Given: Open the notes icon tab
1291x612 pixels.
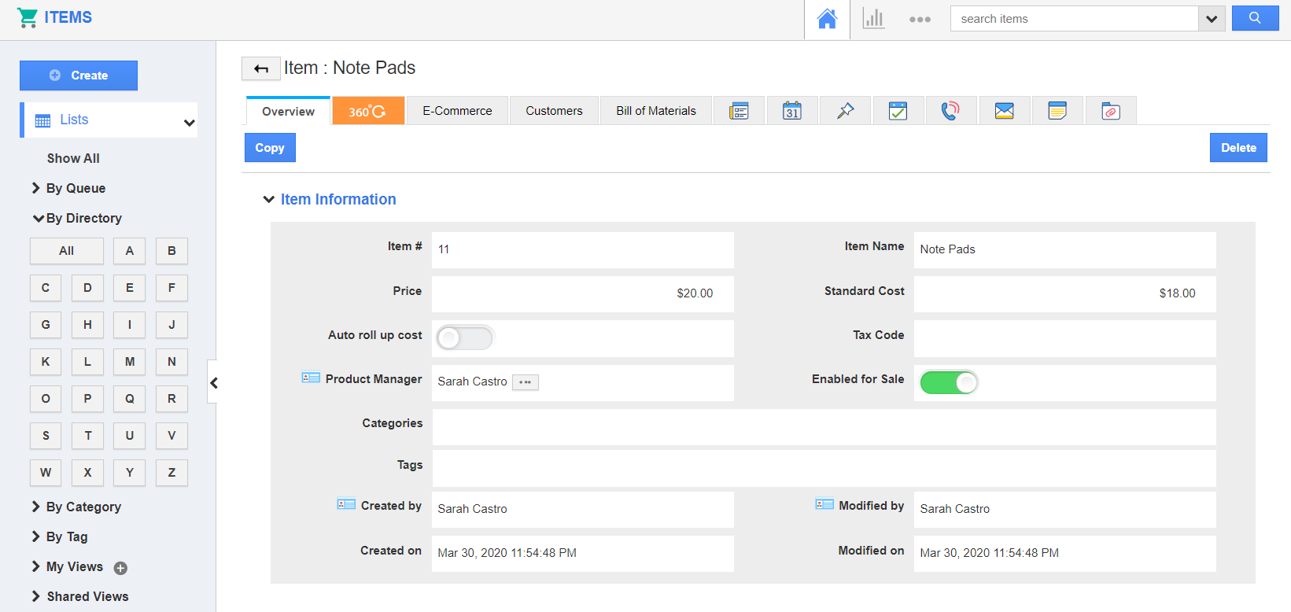Looking at the screenshot, I should (x=1057, y=111).
